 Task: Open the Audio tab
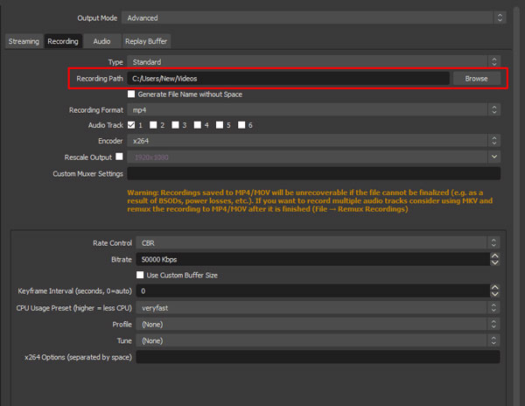(101, 41)
